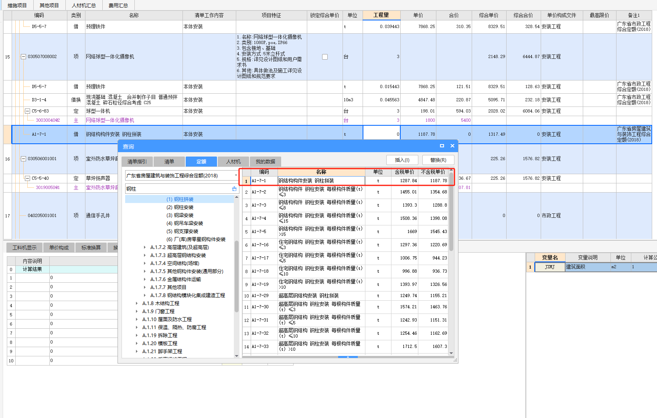The width and height of the screenshot is (657, 418).
Task: Expand the A.1.20 模板工程 node
Action: [137, 344]
